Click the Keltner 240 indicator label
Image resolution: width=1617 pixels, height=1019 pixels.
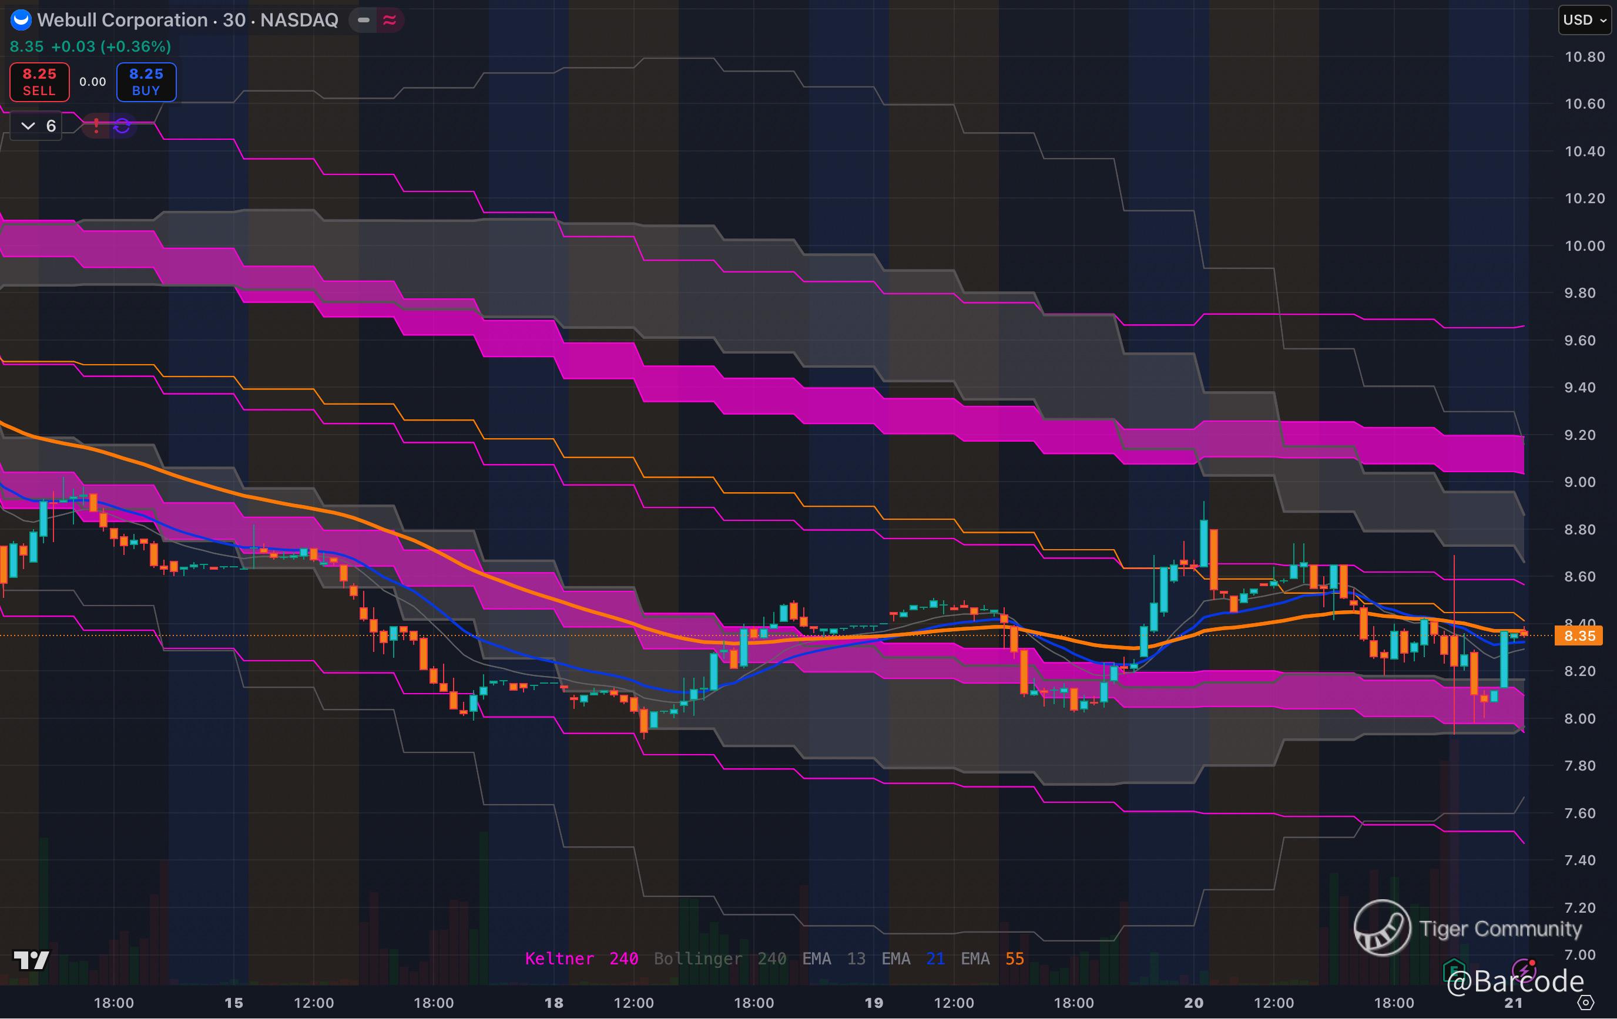tap(581, 959)
